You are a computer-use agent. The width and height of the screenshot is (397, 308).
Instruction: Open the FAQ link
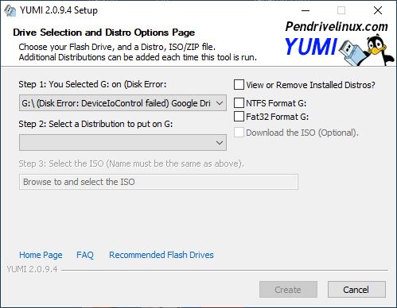coord(85,255)
